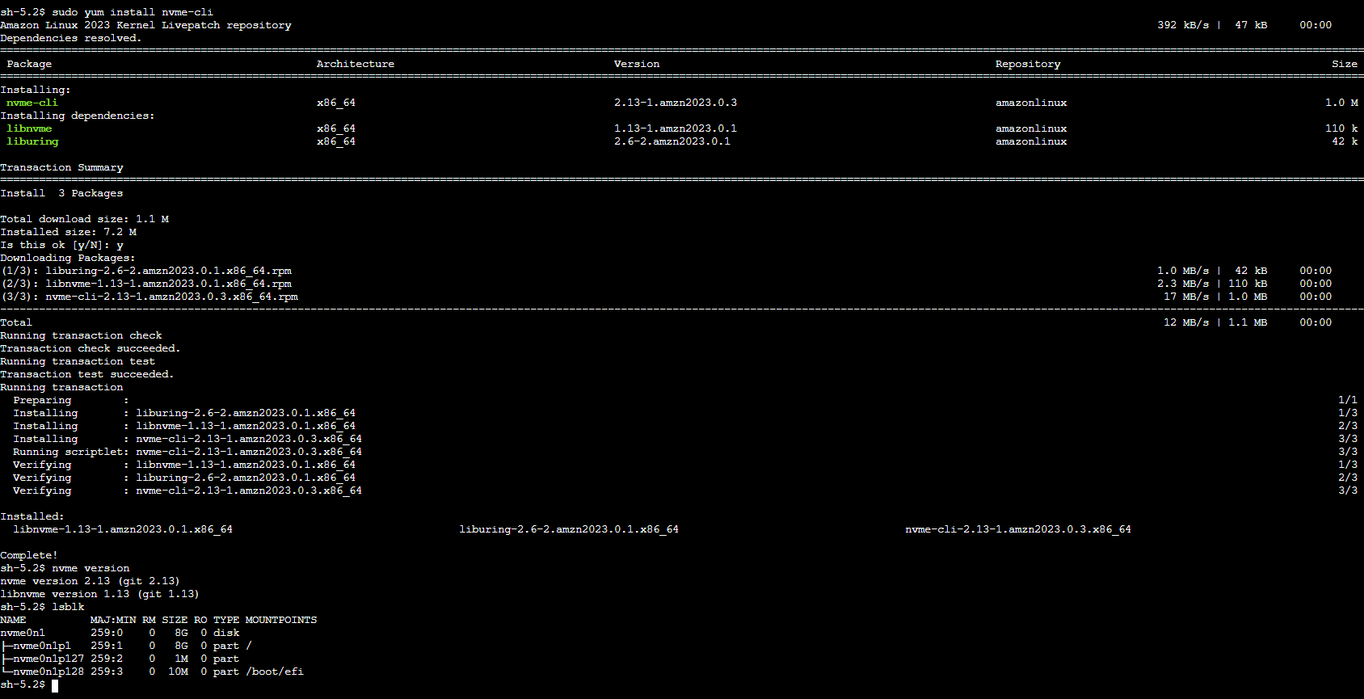The height and width of the screenshot is (699, 1364).
Task: Click 'libnvme version 1.13 (git 1.13)' output
Action: coord(100,594)
